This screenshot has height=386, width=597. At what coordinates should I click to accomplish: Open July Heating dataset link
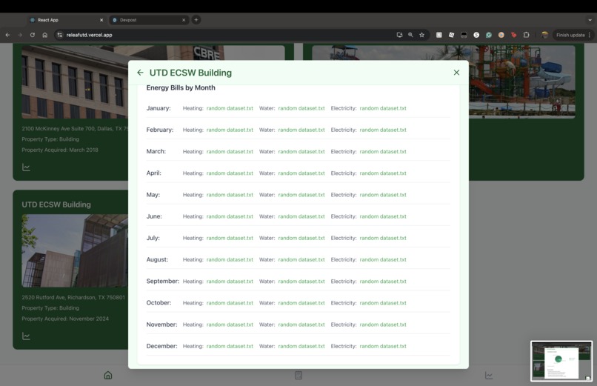click(x=230, y=239)
